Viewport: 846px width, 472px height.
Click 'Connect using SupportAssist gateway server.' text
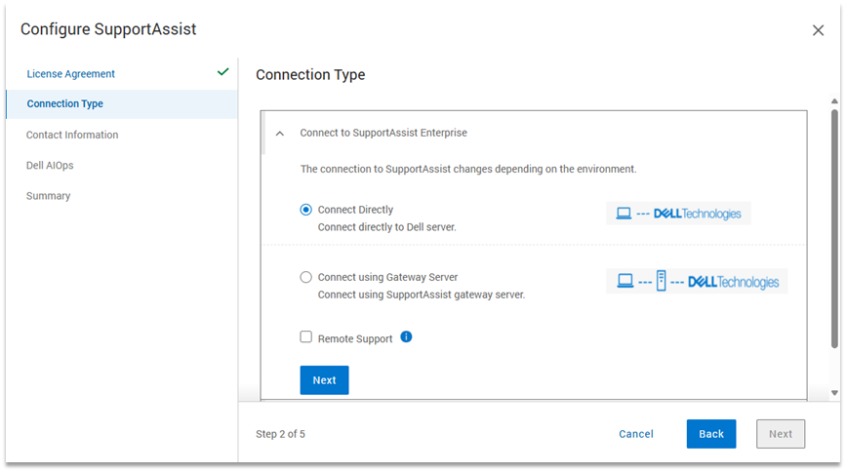[x=422, y=295]
